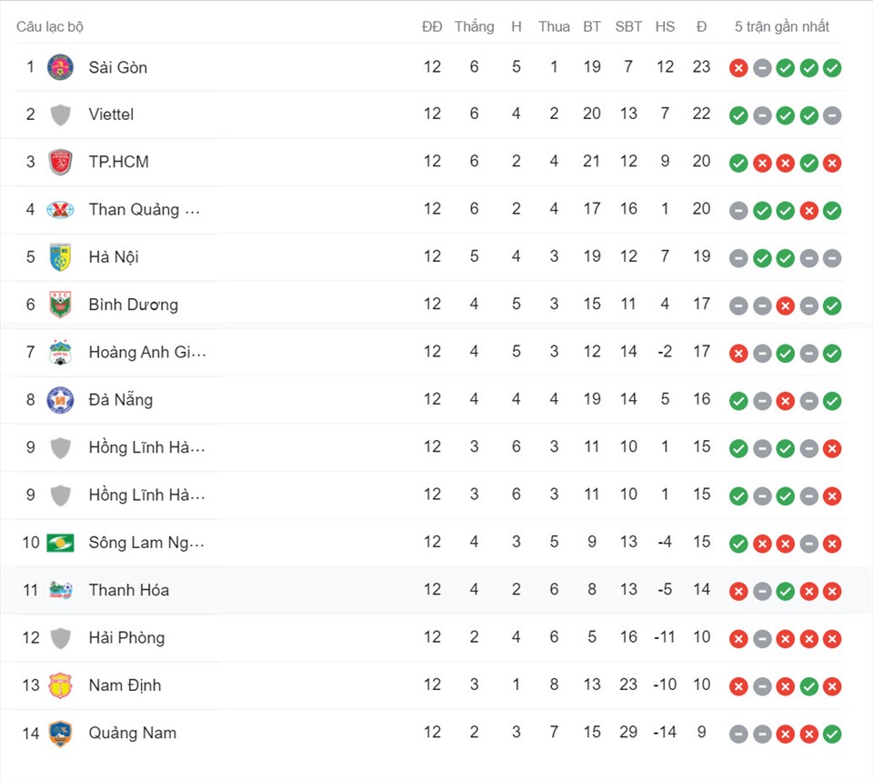Open the Viettel team link

(x=111, y=115)
